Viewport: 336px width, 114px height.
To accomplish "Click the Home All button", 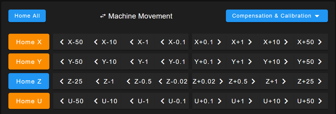I will tap(27, 16).
